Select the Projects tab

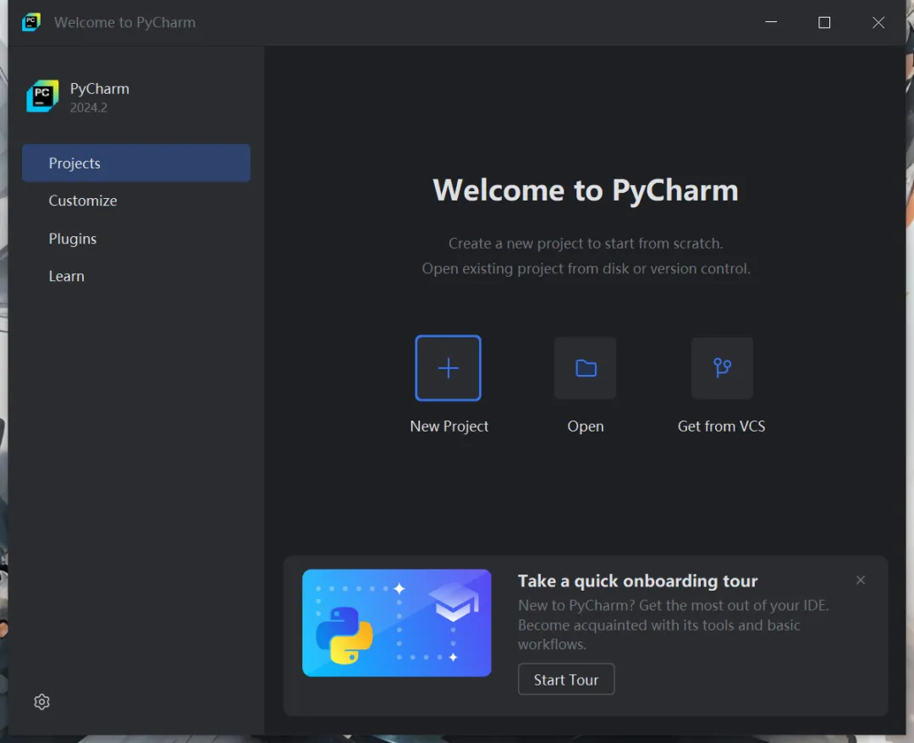(x=135, y=163)
